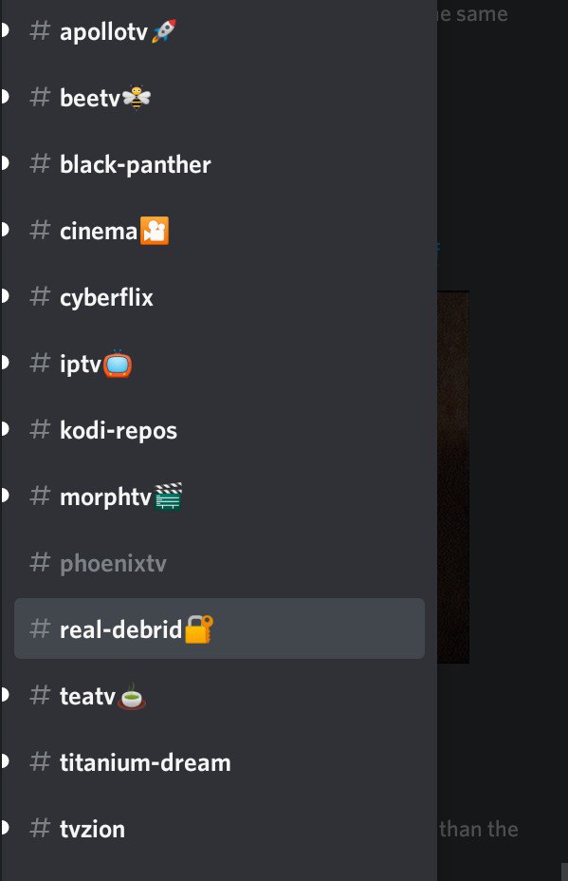Click the rocket emoji beside apollotv
This screenshot has height=881, width=568.
tap(164, 30)
